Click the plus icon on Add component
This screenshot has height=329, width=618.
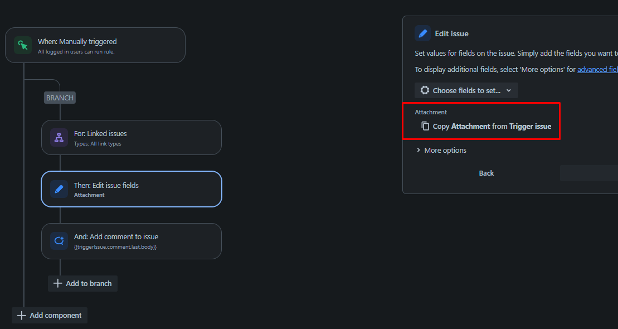pyautogui.click(x=21, y=315)
